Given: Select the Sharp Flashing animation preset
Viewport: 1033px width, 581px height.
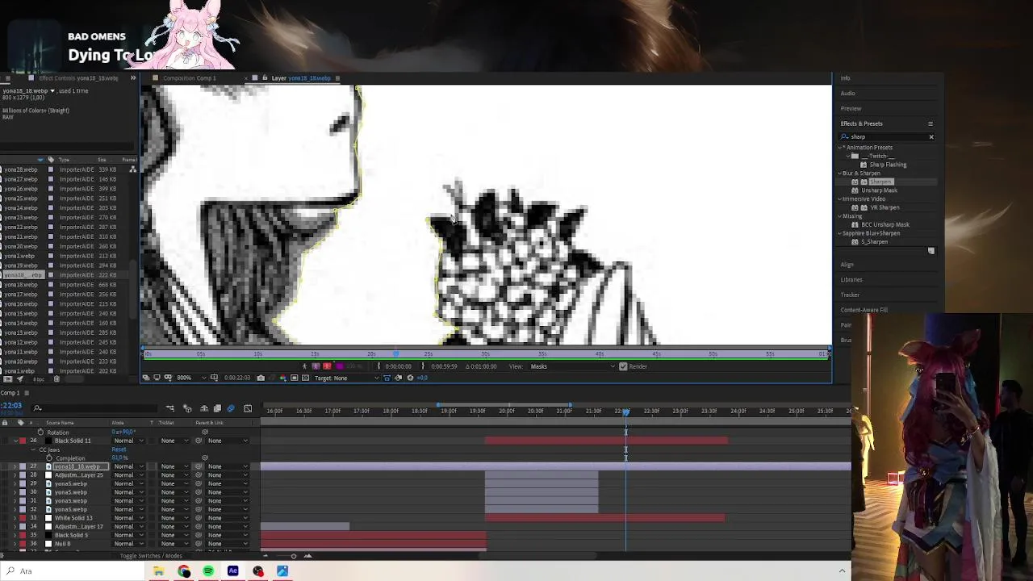Looking at the screenshot, I should (x=888, y=165).
